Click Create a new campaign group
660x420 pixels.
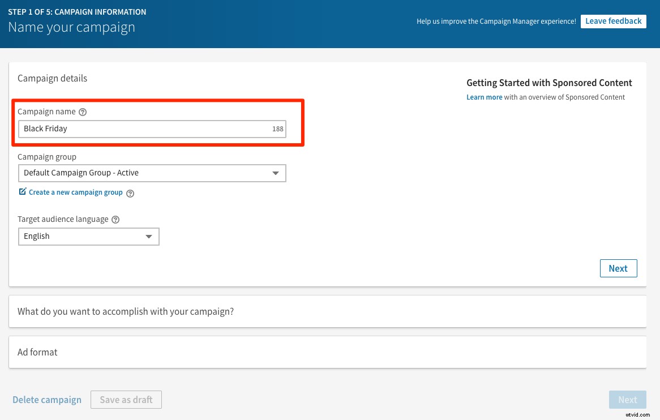[x=75, y=192]
